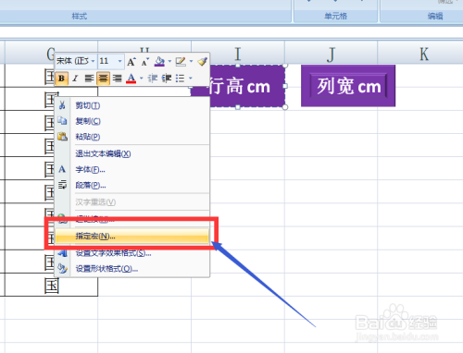Toggle align text right
This screenshot has width=463, height=353.
point(117,79)
